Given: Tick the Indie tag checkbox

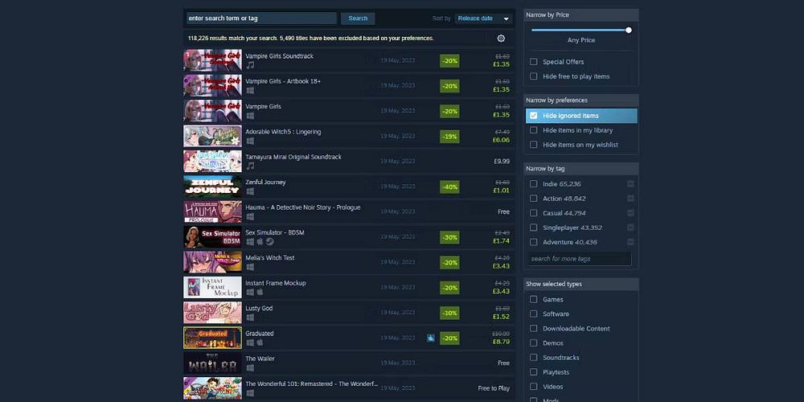Looking at the screenshot, I should click(x=534, y=184).
